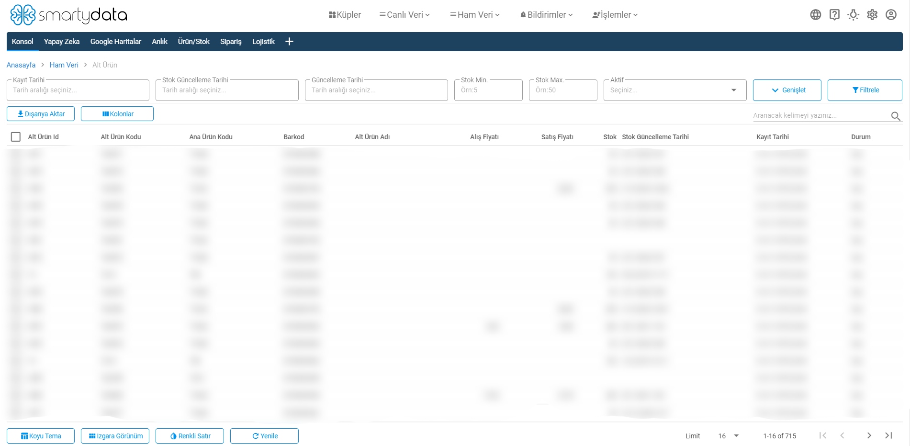Image resolution: width=910 pixels, height=446 pixels.
Task: Sort by Alt Ürün Adı column header
Action: [372, 137]
